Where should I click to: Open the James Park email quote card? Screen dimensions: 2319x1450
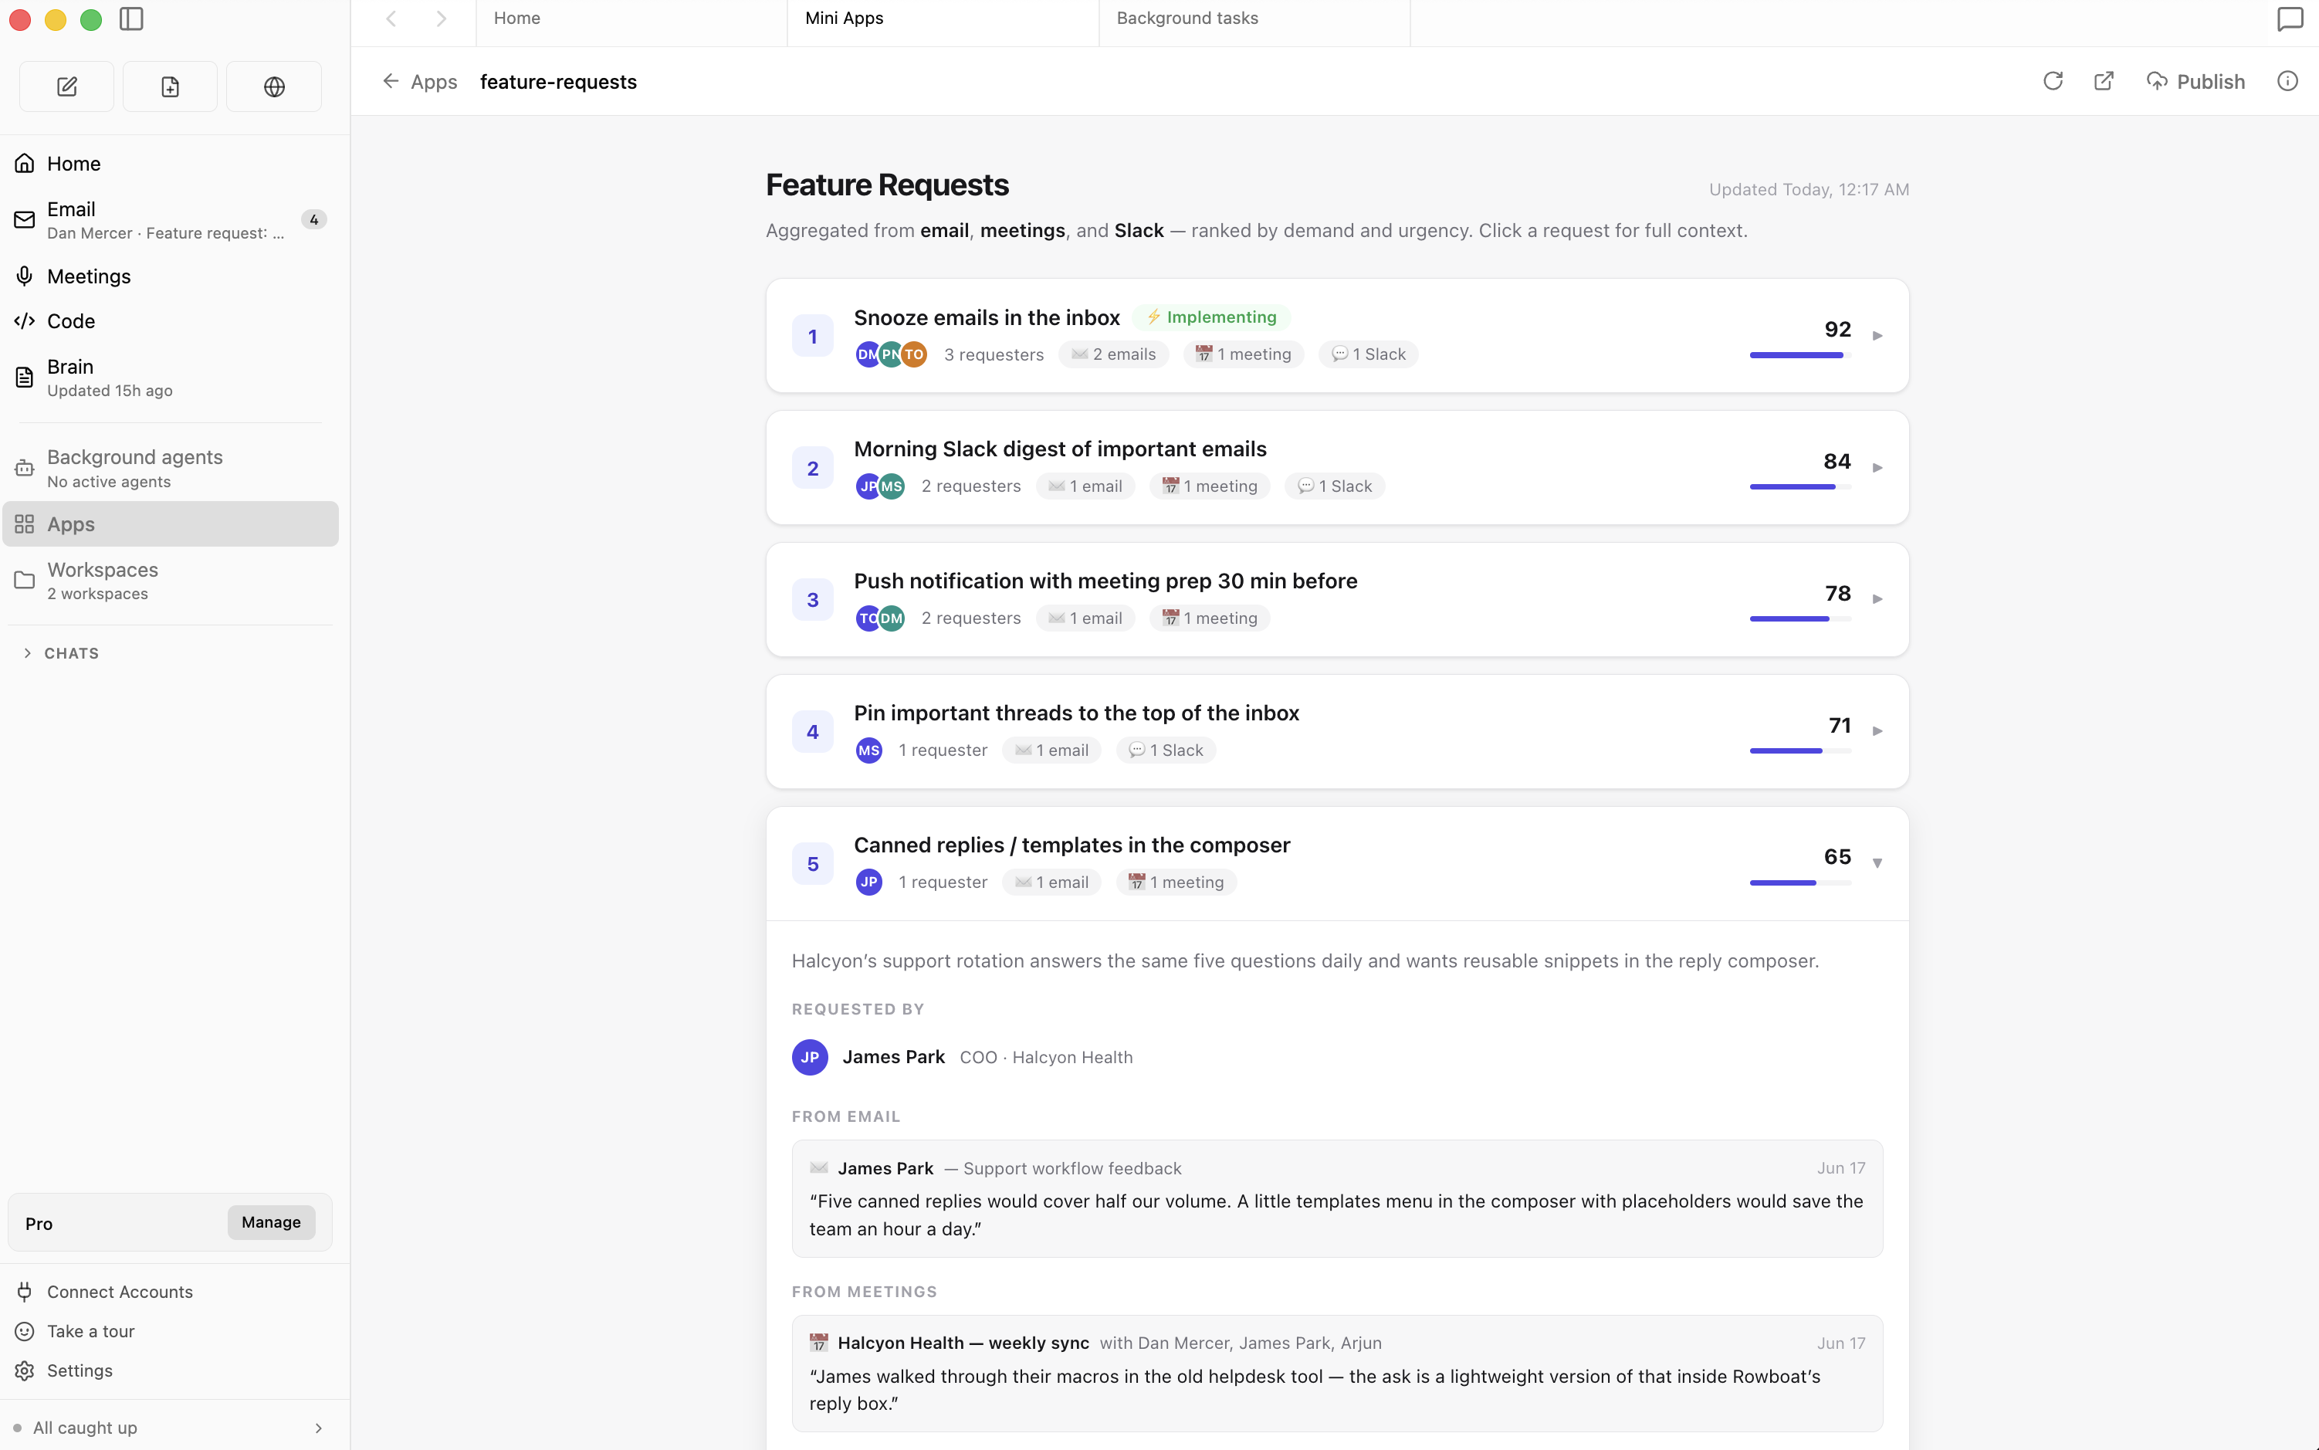pyautogui.click(x=1336, y=1199)
